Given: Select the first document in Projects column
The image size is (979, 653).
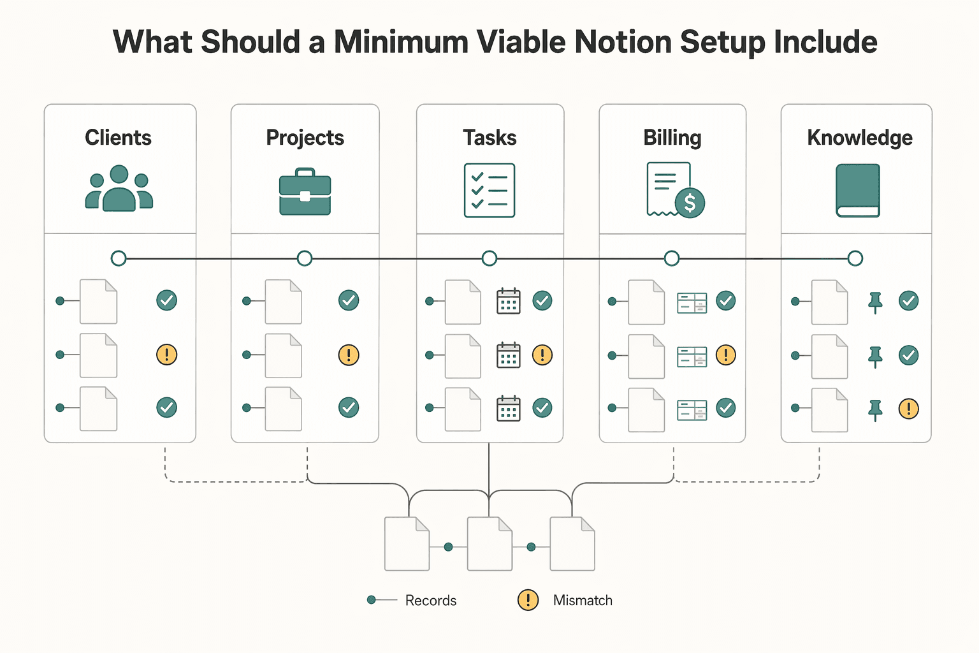Looking at the screenshot, I should coord(283,302).
